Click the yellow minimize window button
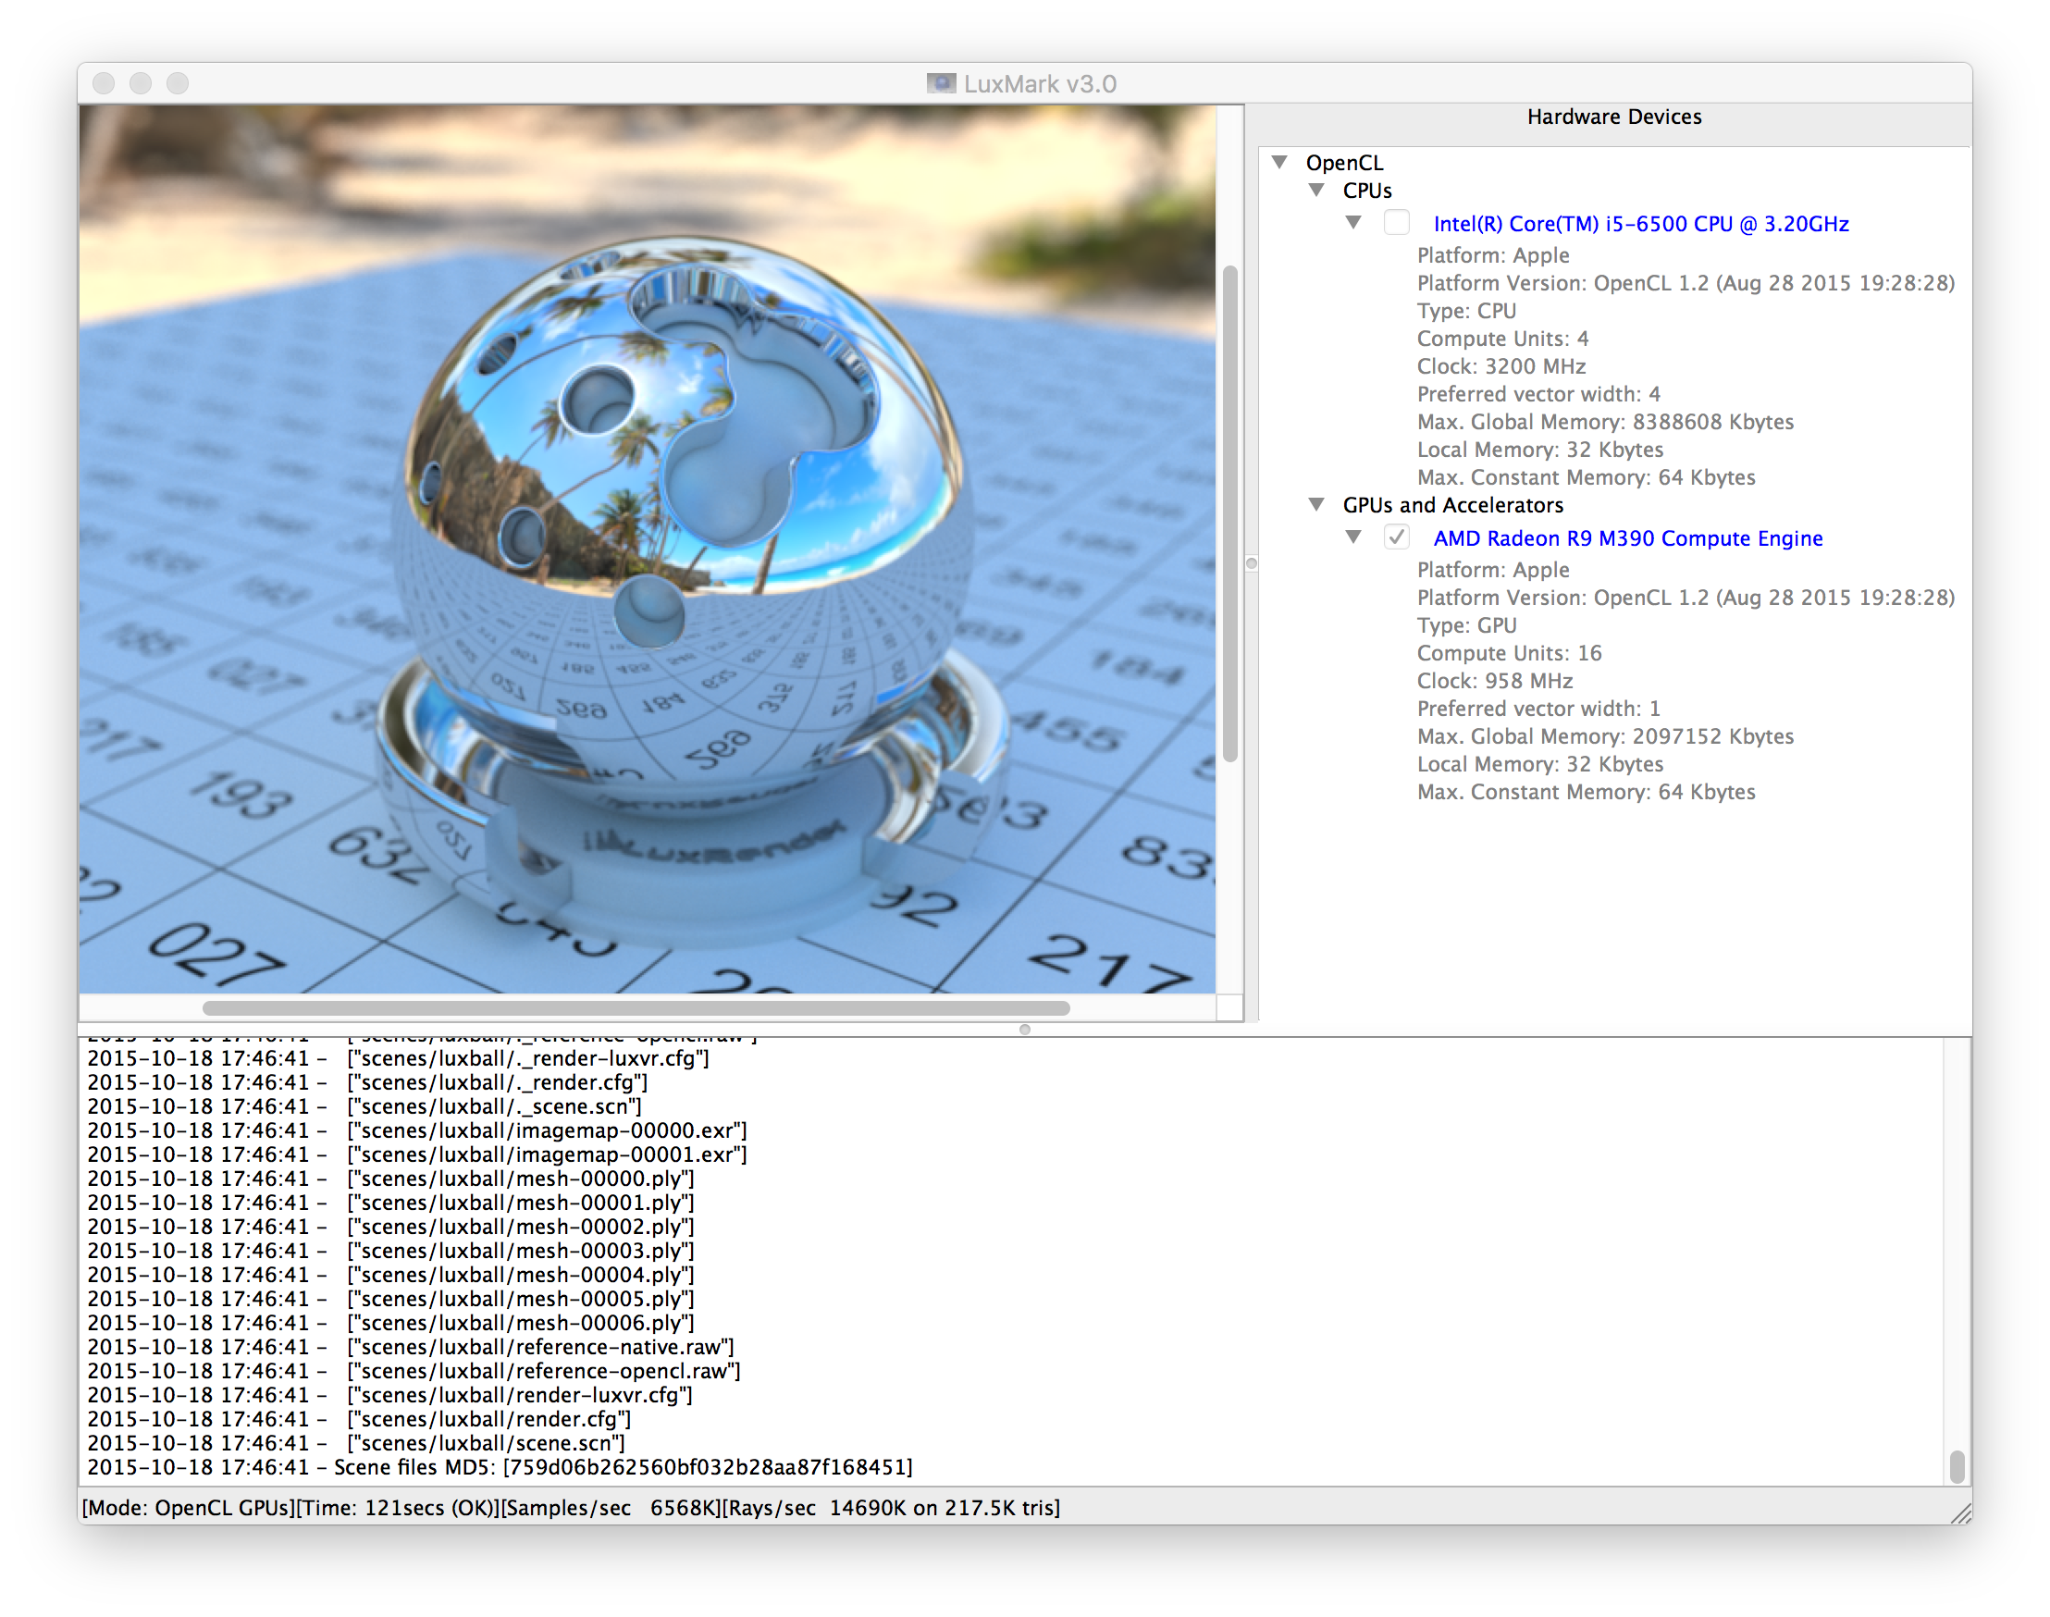This screenshot has height=1617, width=2050. 142,83
